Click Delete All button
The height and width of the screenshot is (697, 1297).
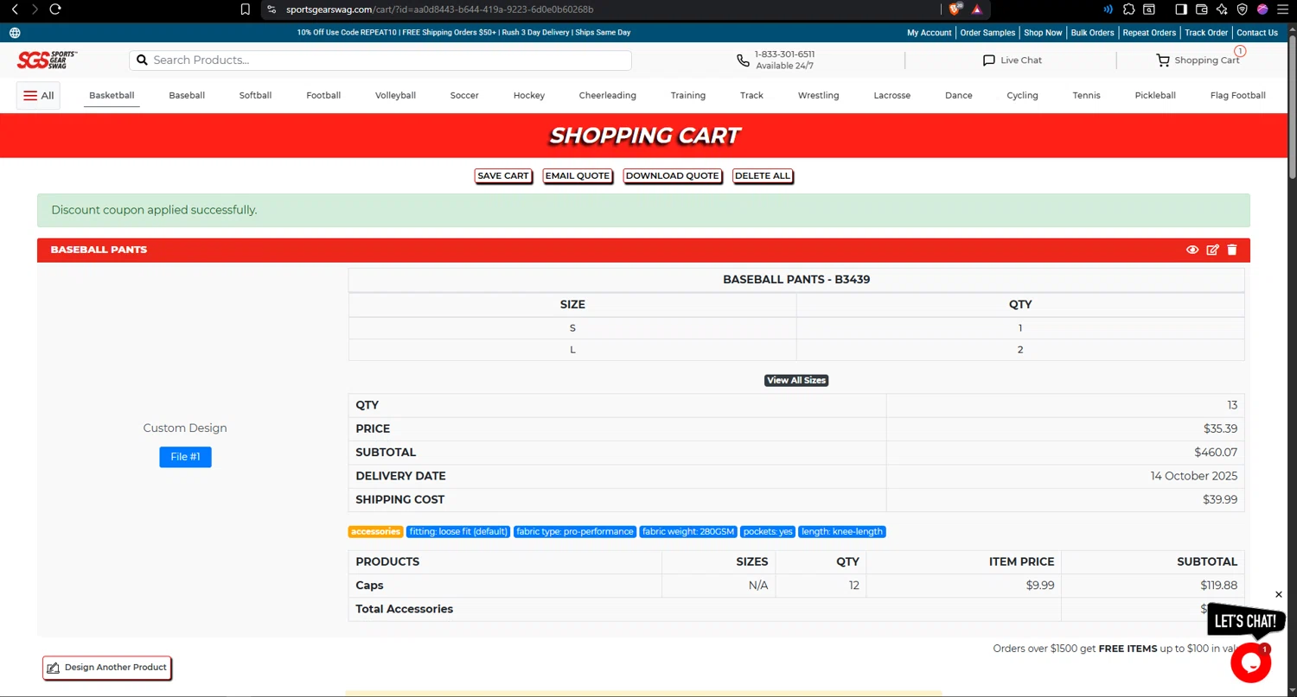763,175
